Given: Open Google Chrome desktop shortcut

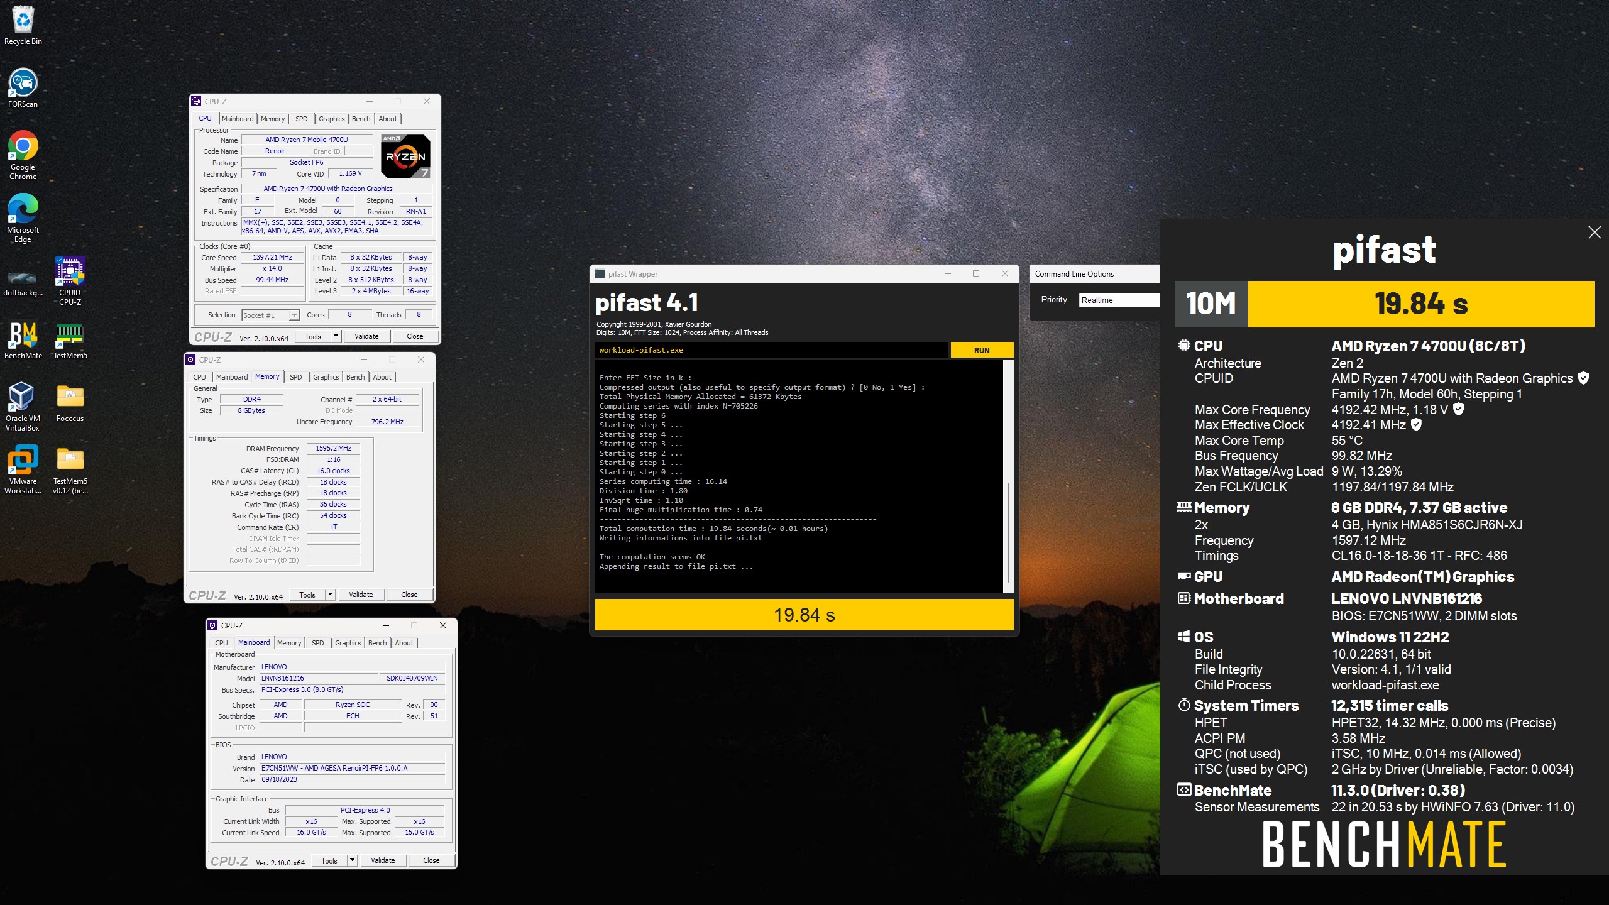Looking at the screenshot, I should (x=23, y=155).
